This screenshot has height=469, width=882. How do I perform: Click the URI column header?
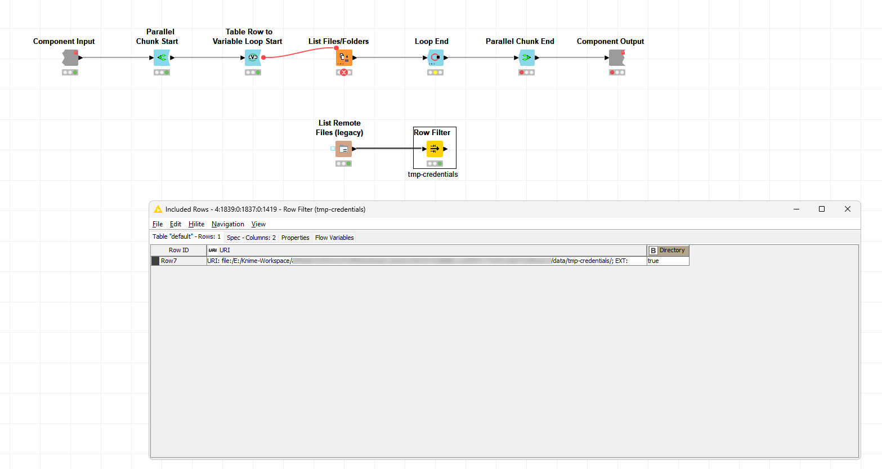click(426, 251)
